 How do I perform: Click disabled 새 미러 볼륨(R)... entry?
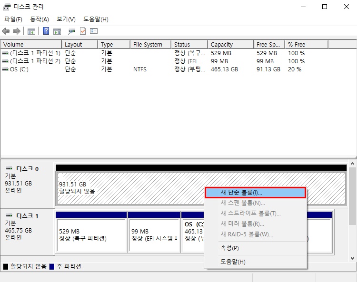coord(255,224)
